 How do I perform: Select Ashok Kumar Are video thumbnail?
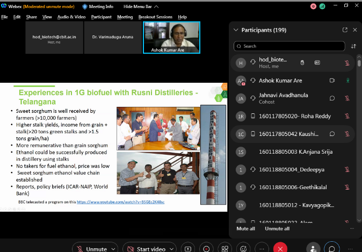tap(171, 38)
